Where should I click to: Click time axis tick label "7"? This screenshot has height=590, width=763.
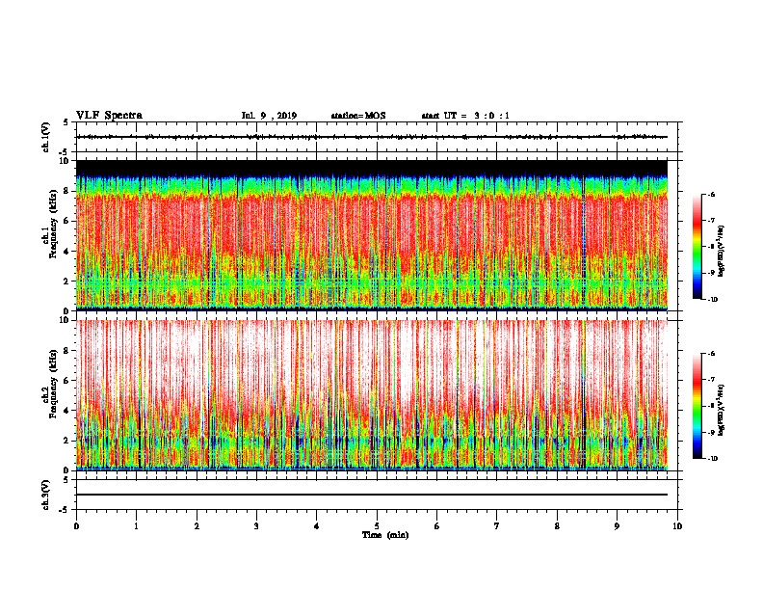tap(497, 526)
